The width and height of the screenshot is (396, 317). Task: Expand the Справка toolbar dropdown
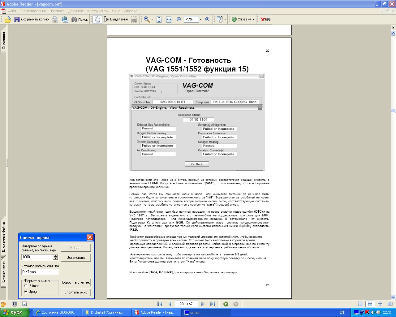pos(253,20)
